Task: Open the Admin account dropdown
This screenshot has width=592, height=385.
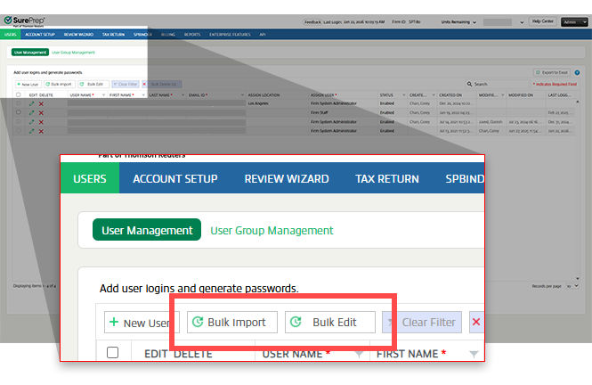Action: pos(574,22)
